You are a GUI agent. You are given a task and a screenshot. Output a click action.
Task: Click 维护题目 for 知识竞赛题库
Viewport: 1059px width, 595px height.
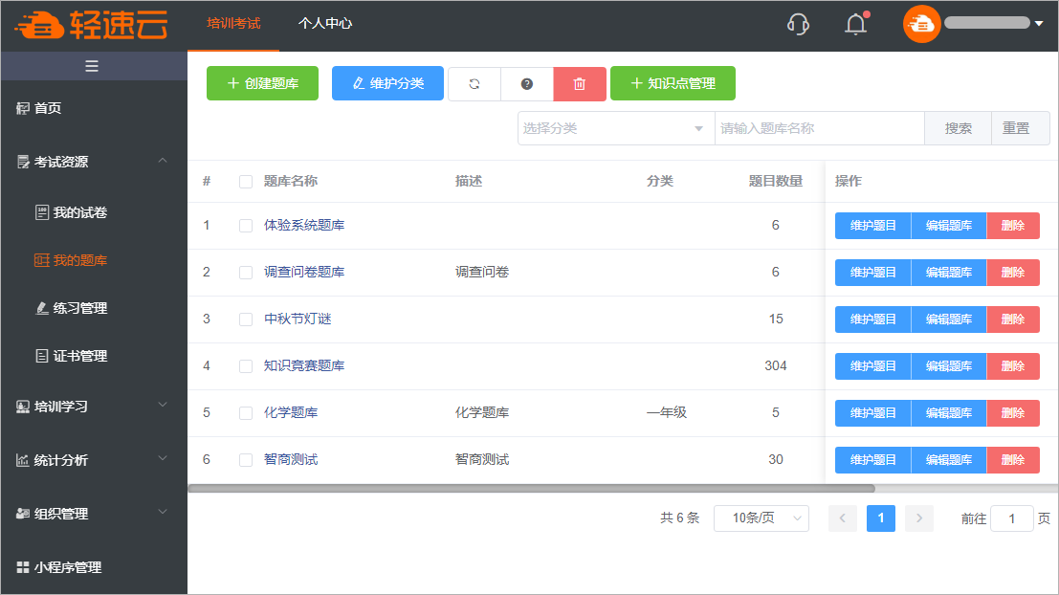pos(872,366)
